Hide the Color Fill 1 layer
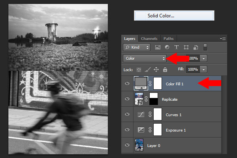This screenshot has height=158, width=237. coord(127,83)
